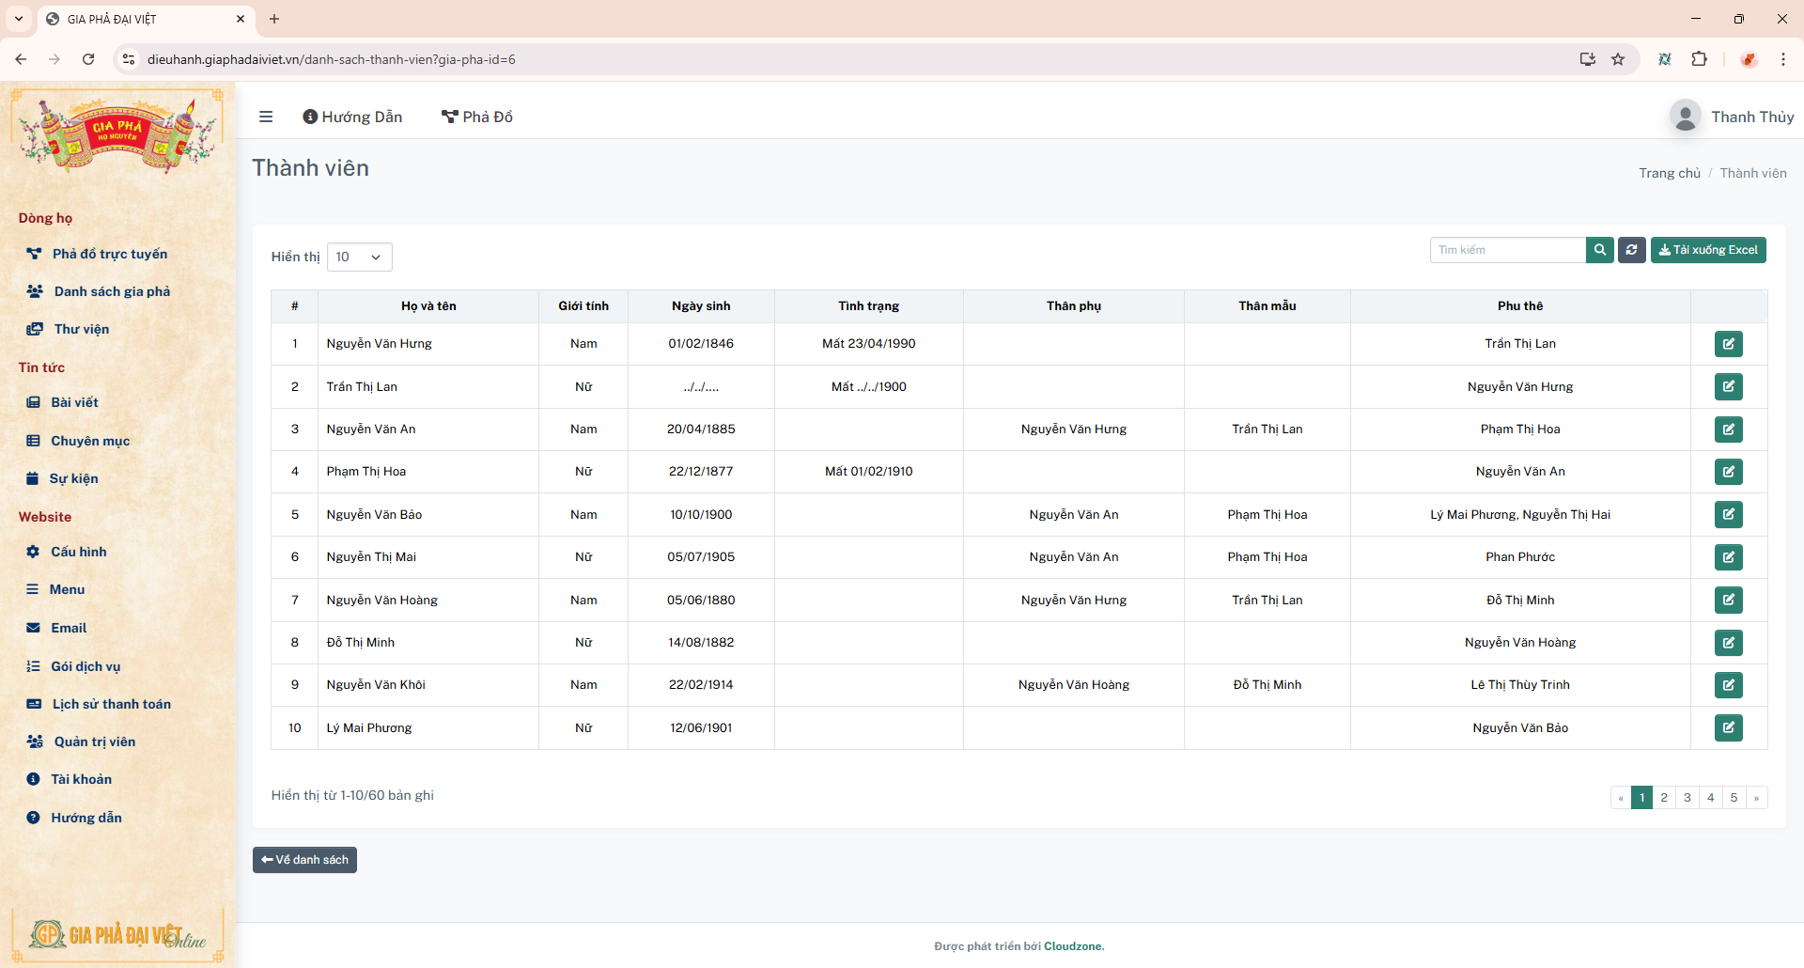Click the refresh table icon button
This screenshot has height=968, width=1804.
coord(1632,250)
